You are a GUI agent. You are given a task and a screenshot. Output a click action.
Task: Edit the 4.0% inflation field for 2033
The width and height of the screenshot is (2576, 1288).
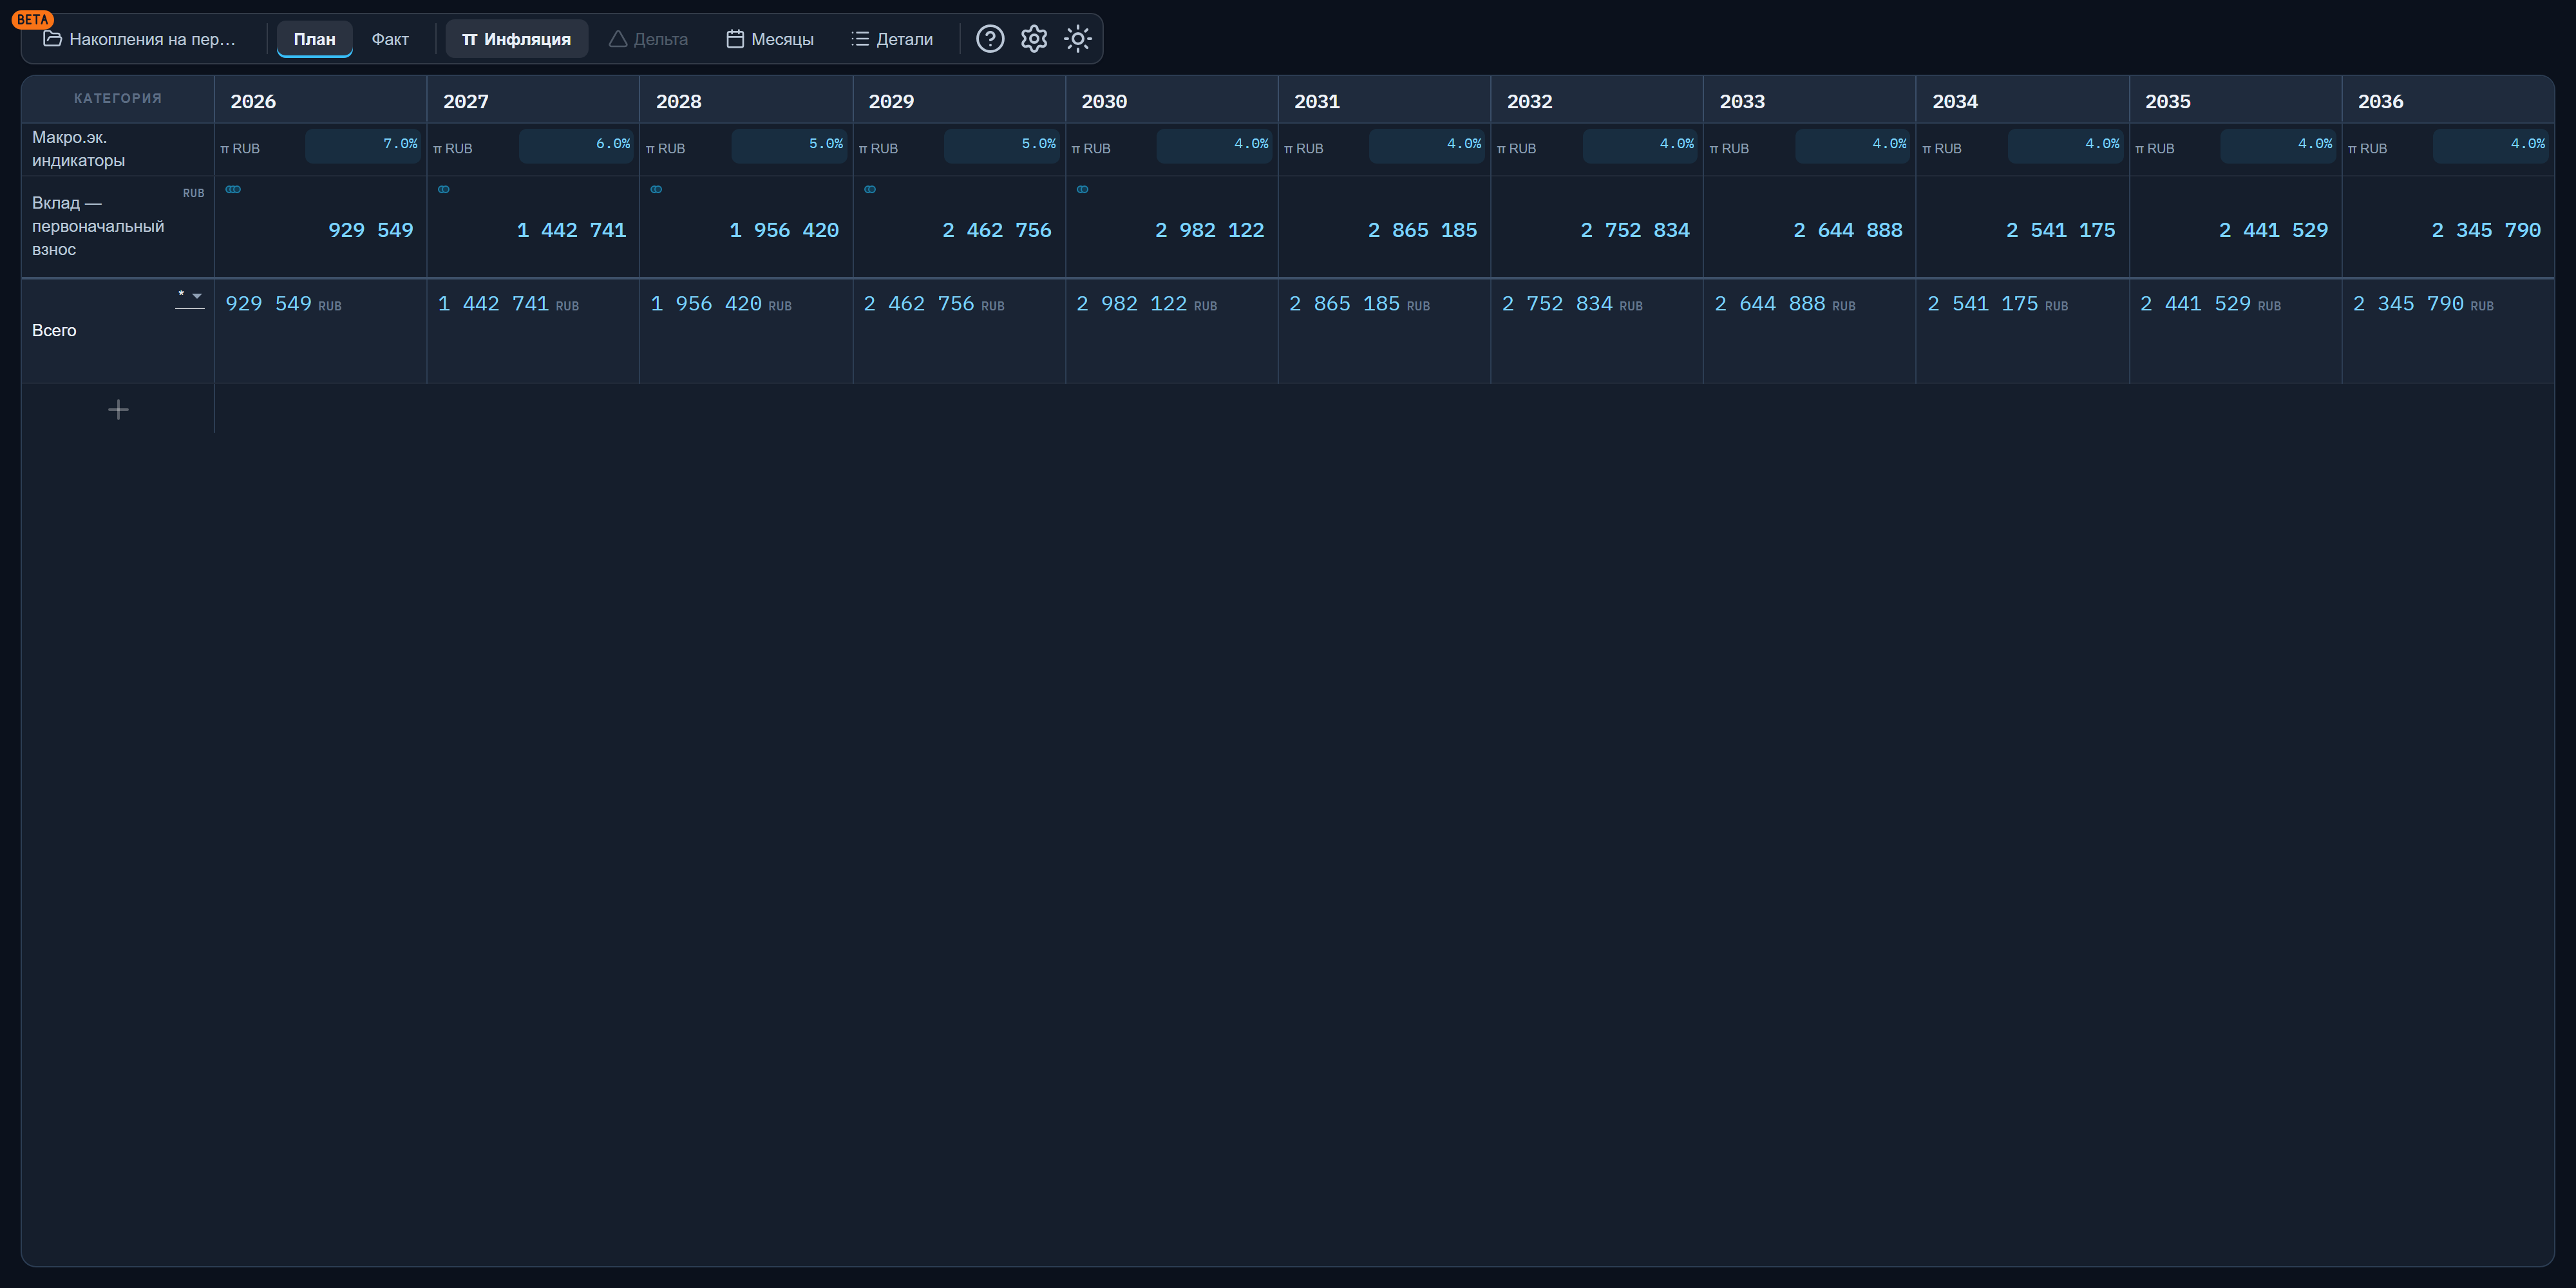pos(1852,145)
